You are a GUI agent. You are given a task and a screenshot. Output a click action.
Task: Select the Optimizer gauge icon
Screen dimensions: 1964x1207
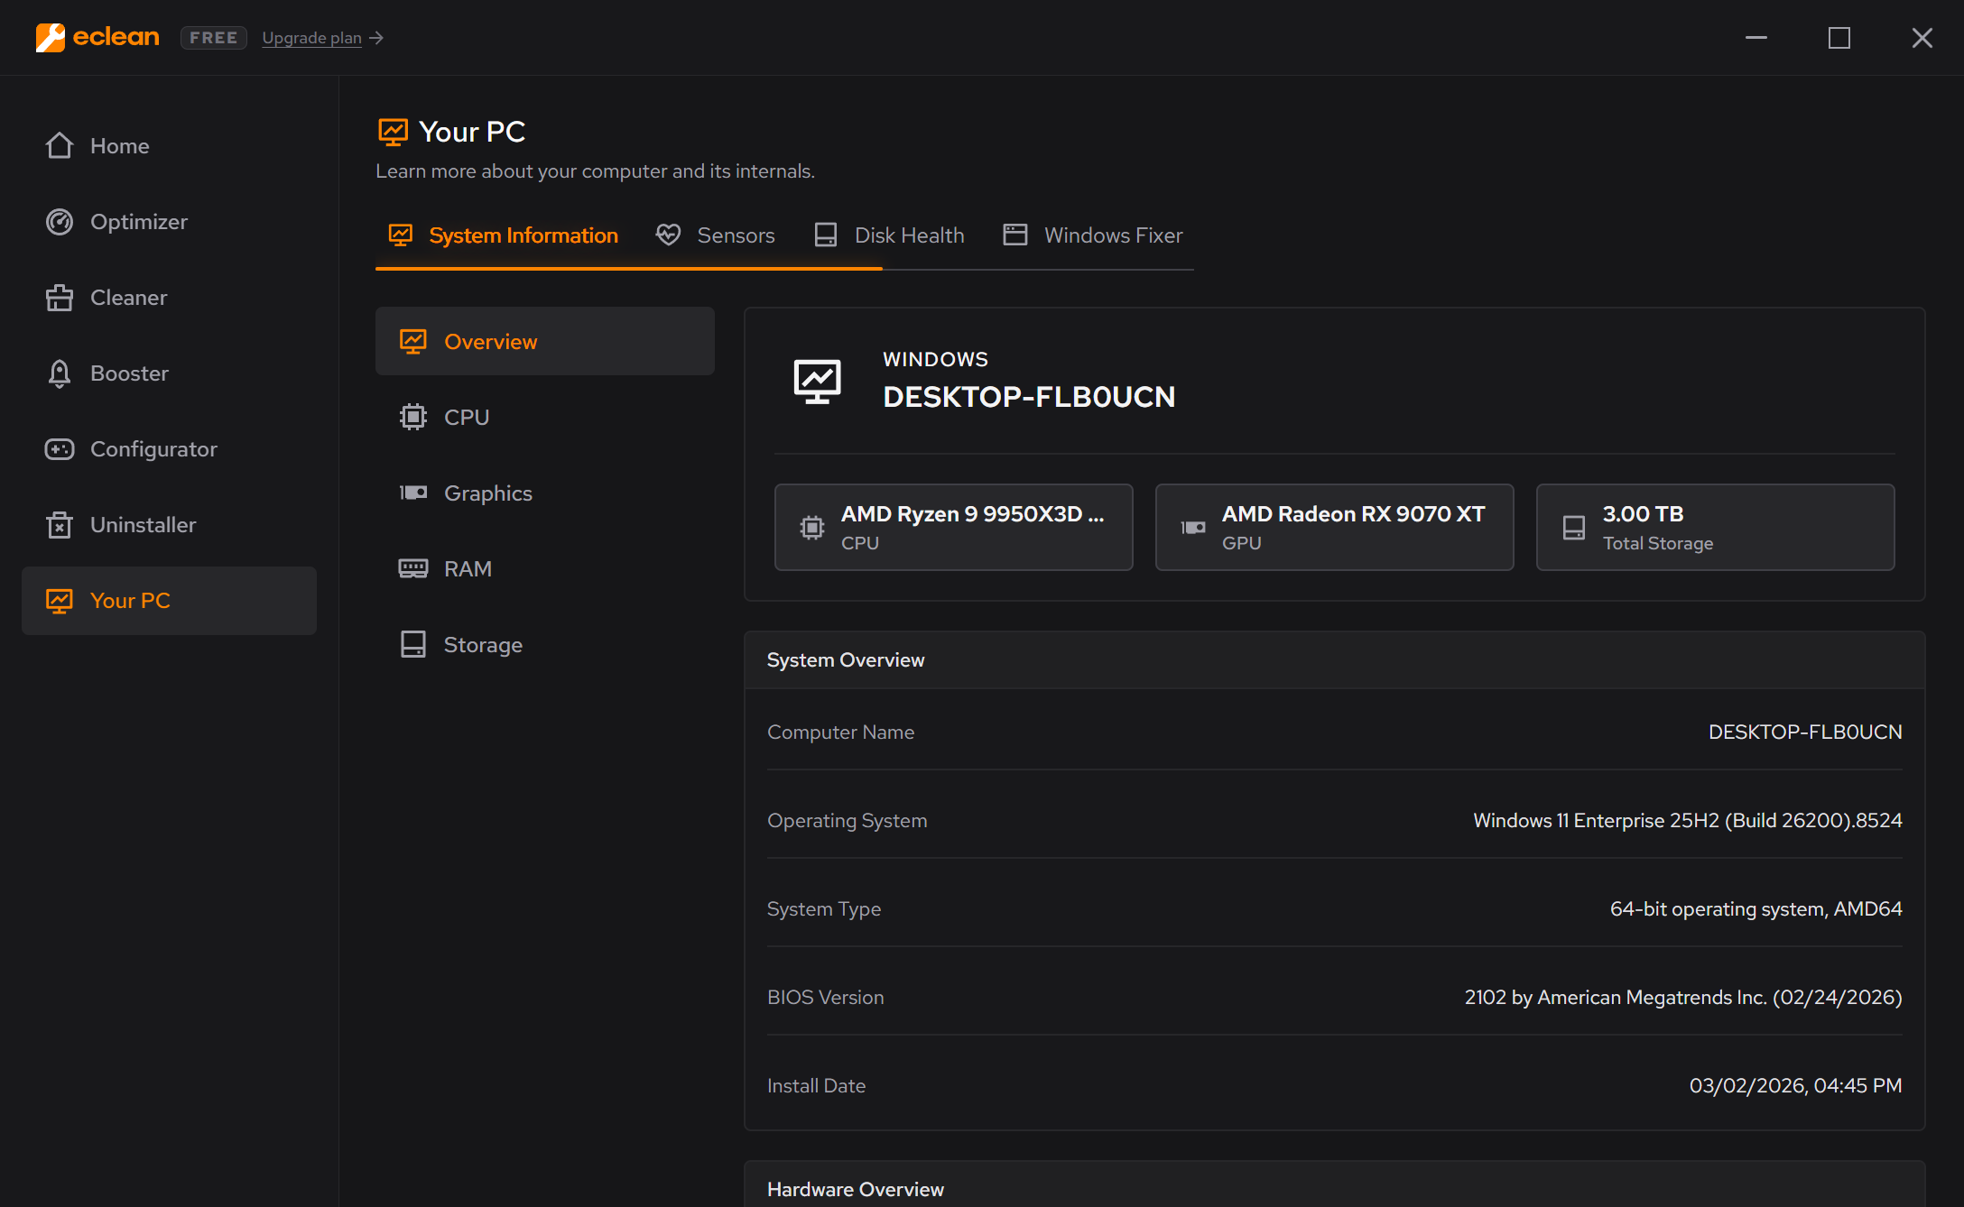click(60, 221)
